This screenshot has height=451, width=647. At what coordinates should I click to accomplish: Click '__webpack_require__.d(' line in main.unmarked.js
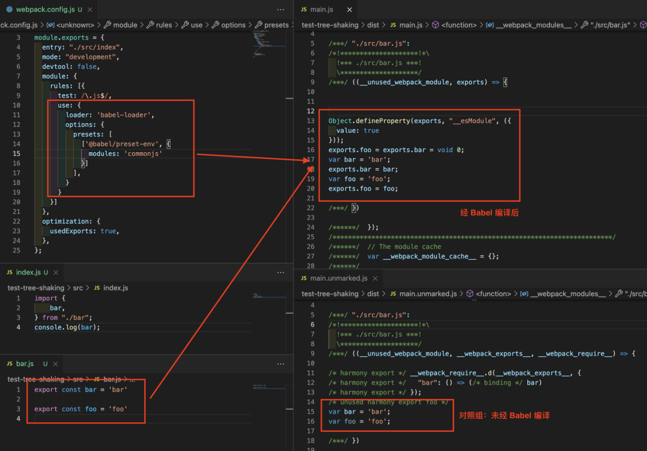[x=455, y=373]
